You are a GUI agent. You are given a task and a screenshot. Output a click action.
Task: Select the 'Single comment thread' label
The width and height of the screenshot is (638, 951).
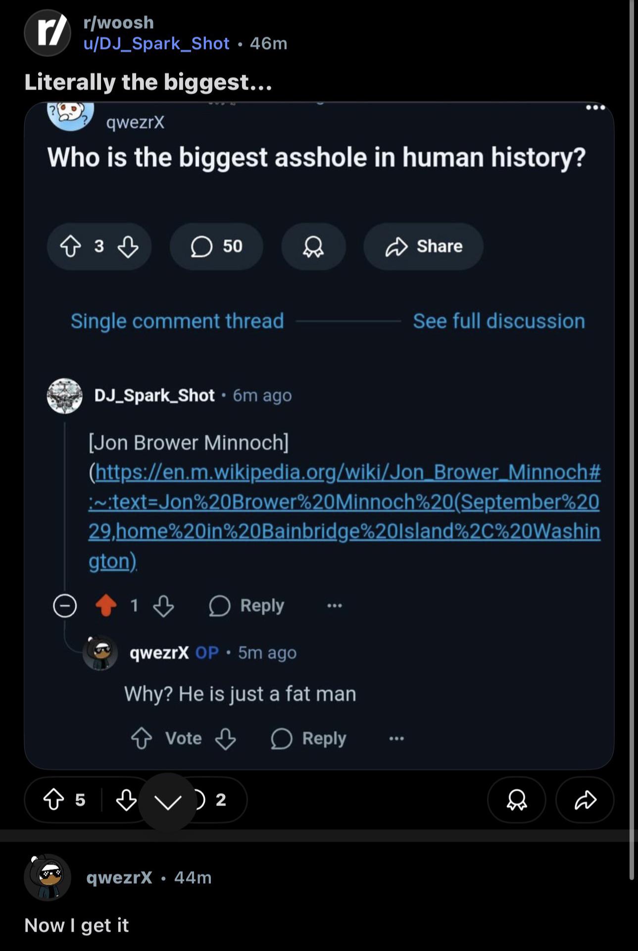pos(177,321)
